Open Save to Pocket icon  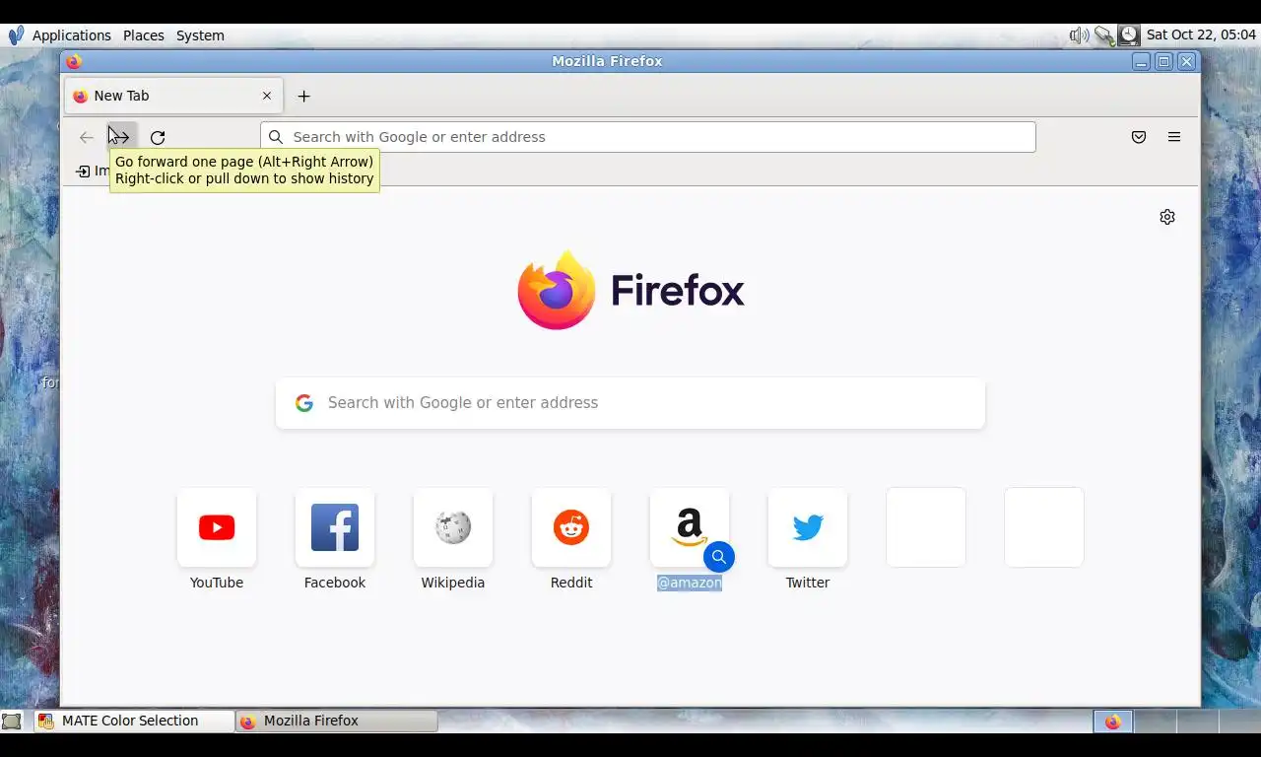[1139, 137]
